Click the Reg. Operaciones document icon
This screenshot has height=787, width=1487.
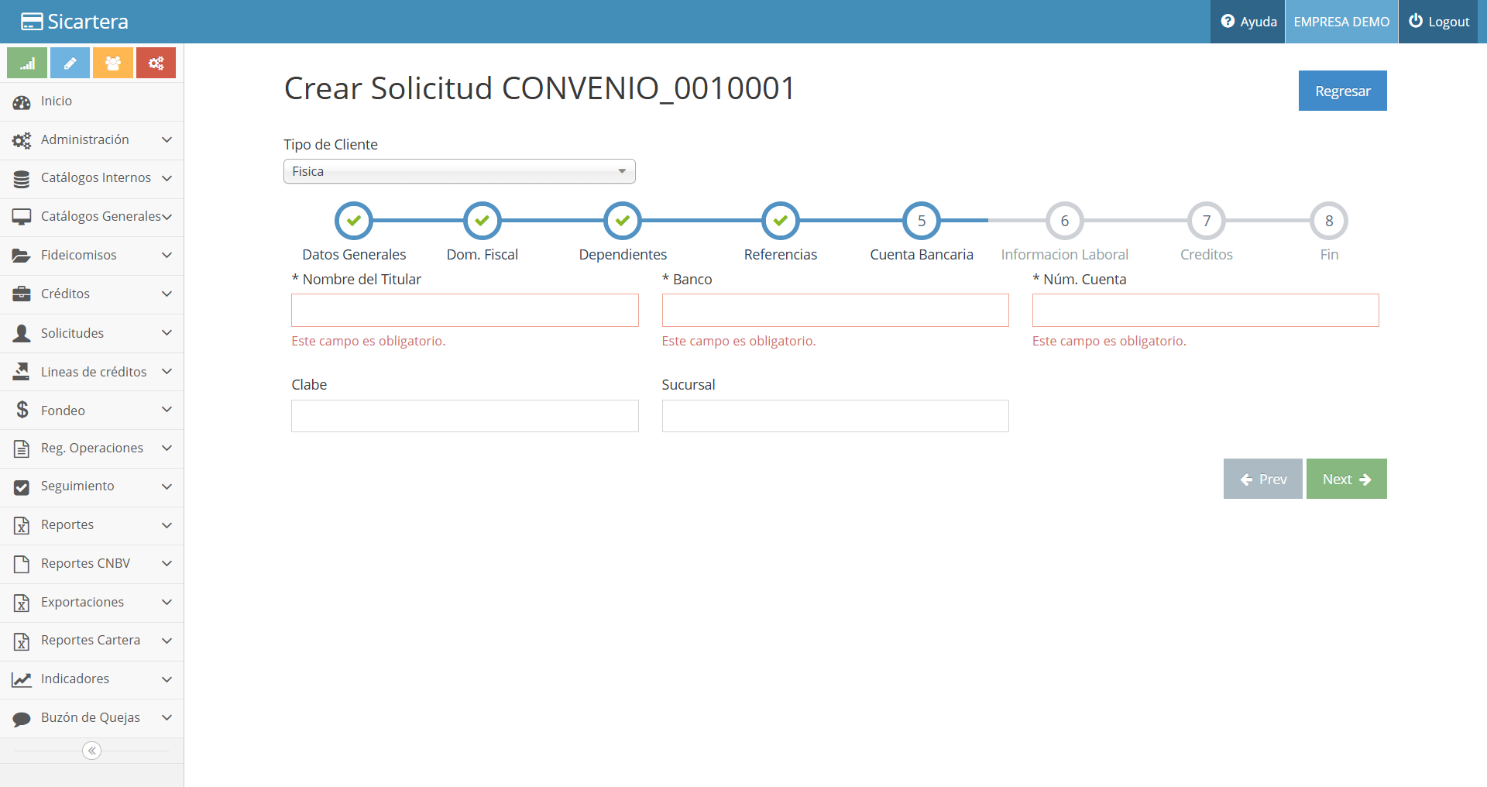(x=22, y=448)
